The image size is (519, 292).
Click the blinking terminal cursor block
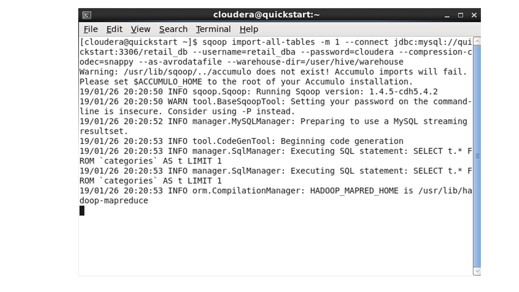pos(82,210)
